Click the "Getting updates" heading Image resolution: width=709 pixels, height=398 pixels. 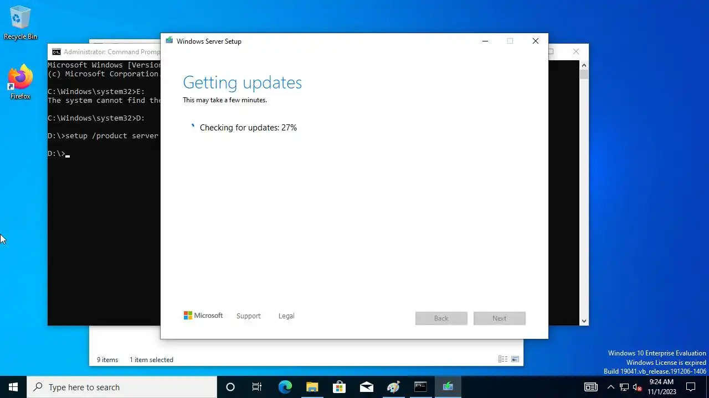pyautogui.click(x=242, y=82)
